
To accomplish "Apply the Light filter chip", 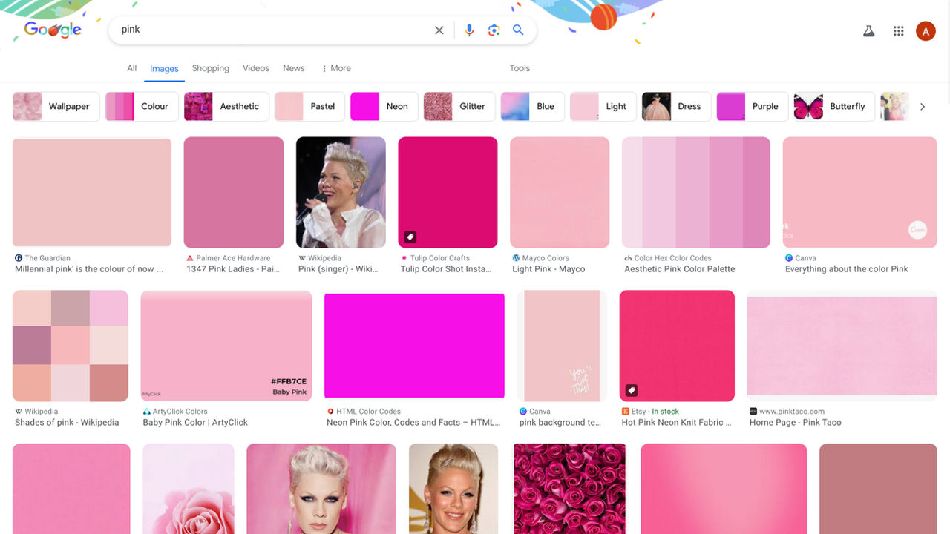I will click(x=603, y=106).
